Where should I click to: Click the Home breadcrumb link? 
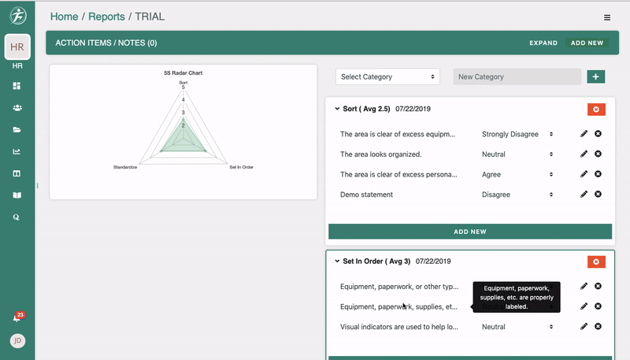click(x=65, y=17)
